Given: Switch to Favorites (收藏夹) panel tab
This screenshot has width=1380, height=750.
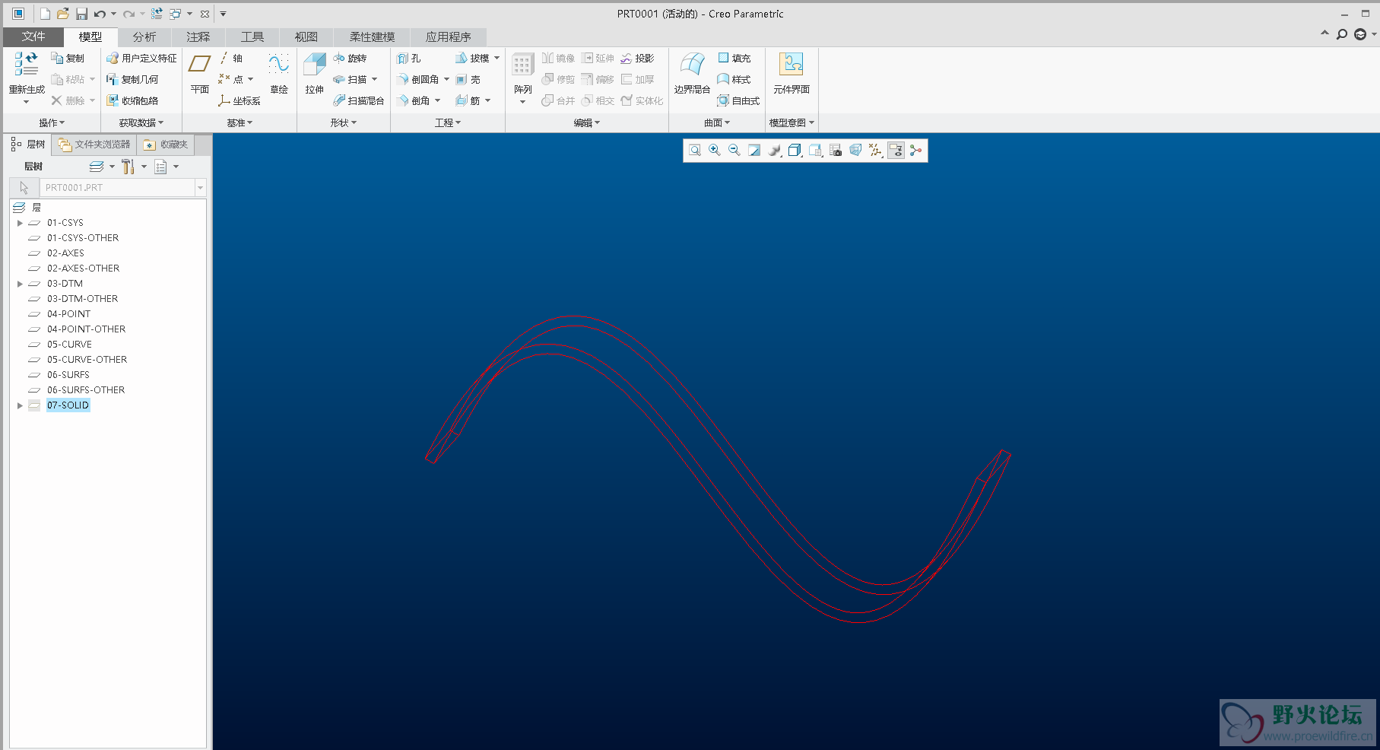Looking at the screenshot, I should click(166, 145).
